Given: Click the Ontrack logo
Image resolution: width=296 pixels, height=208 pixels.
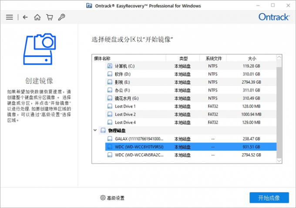Looking at the screenshot, I should 274,17.
